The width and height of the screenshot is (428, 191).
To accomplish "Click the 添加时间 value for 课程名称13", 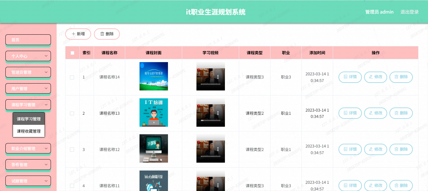I will (317, 113).
